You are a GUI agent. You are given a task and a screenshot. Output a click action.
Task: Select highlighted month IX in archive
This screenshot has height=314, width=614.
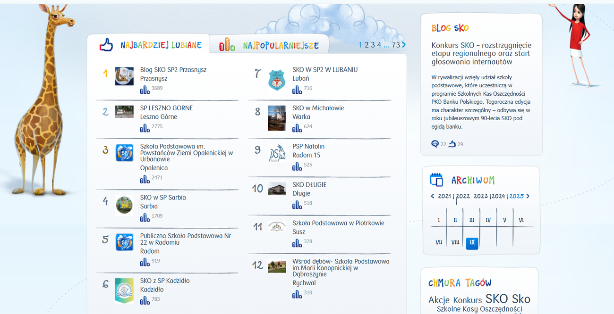click(472, 243)
